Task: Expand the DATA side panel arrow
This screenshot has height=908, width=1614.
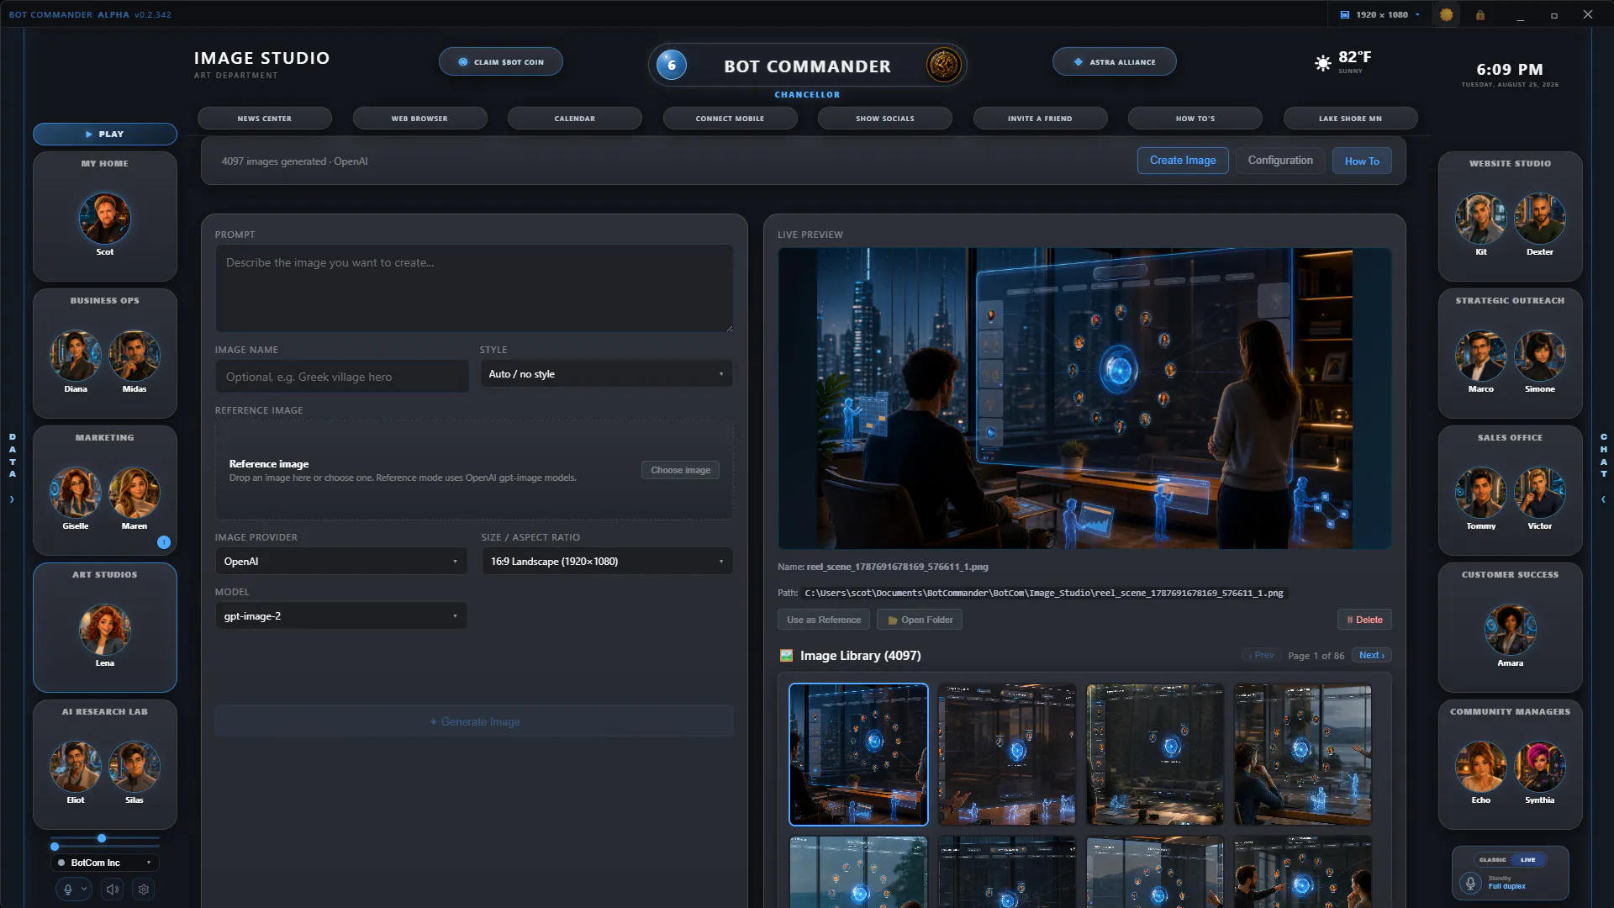Action: click(12, 499)
